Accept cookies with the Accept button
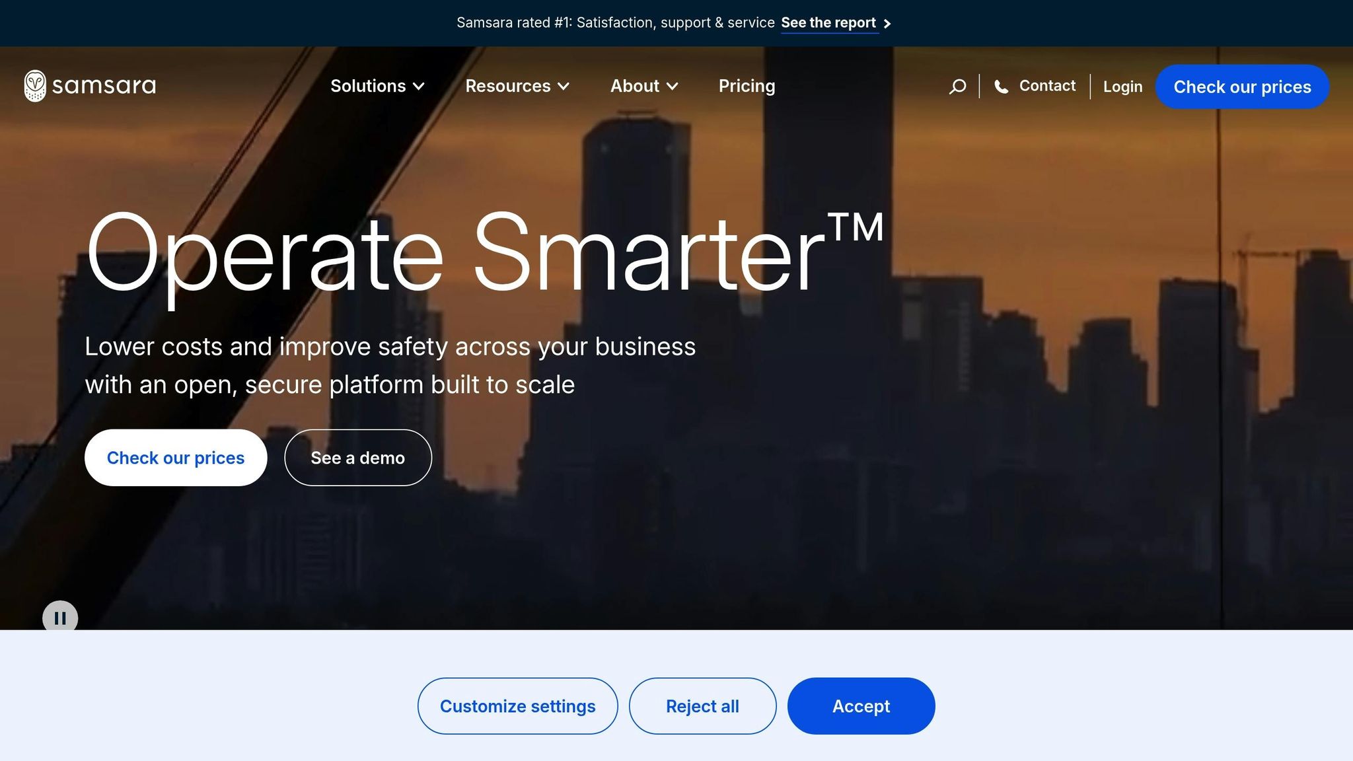 861,706
